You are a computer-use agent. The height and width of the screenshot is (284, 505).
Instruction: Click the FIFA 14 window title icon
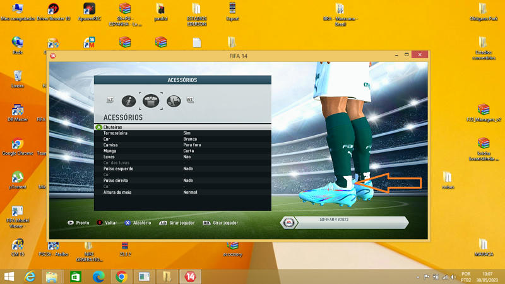tap(53, 56)
